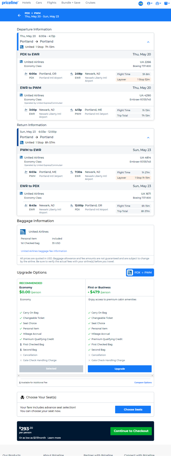The image size is (171, 456).
Task: Click the Layover 1 Stop 52m row
Action: [133, 79]
